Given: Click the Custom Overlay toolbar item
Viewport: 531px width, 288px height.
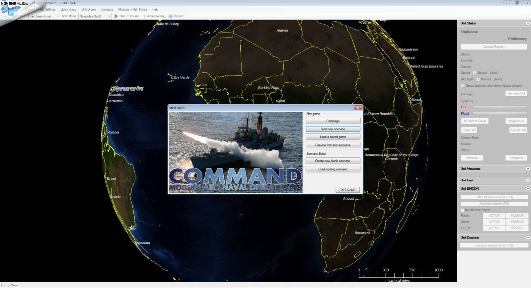Looking at the screenshot, I should [x=154, y=16].
